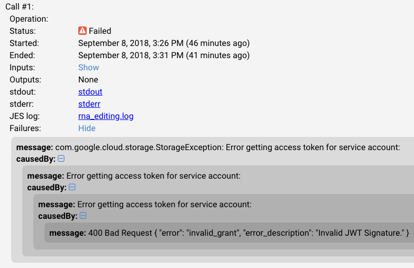Click the StorageException message line
The width and height of the screenshot is (414, 268).
(208, 147)
